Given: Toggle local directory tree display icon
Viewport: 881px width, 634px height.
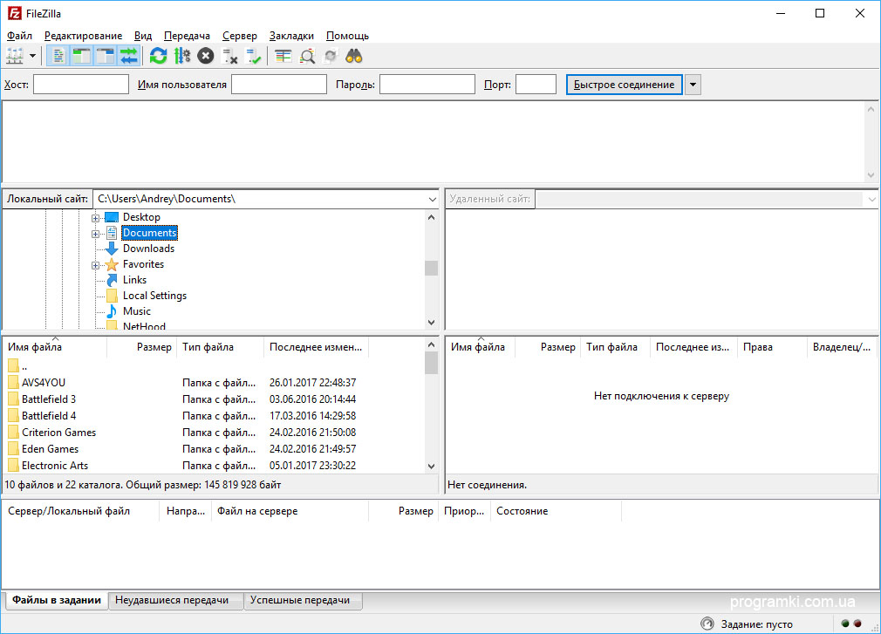Looking at the screenshot, I should pos(81,56).
